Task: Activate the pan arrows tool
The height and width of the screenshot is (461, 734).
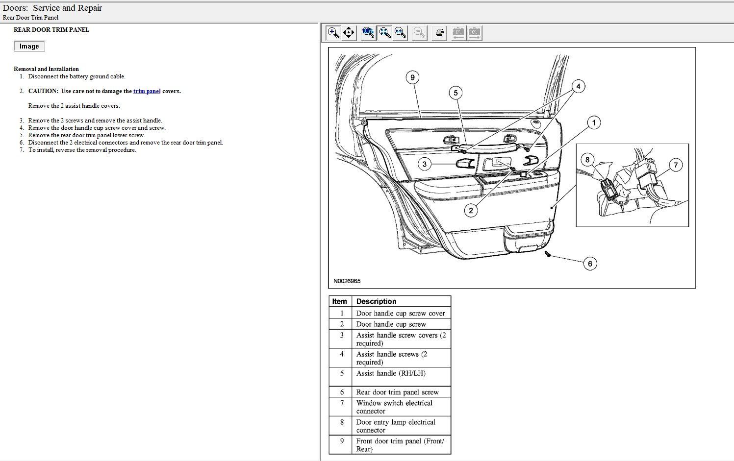Action: point(349,33)
